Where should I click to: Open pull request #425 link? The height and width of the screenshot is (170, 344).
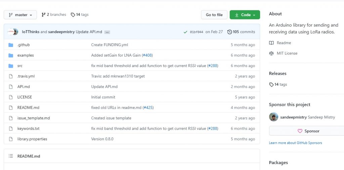click(x=148, y=108)
